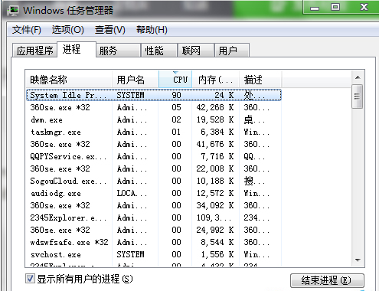The height and width of the screenshot is (291, 379).
Task: Select the System Idle Pr... process row
Action: pos(154,95)
